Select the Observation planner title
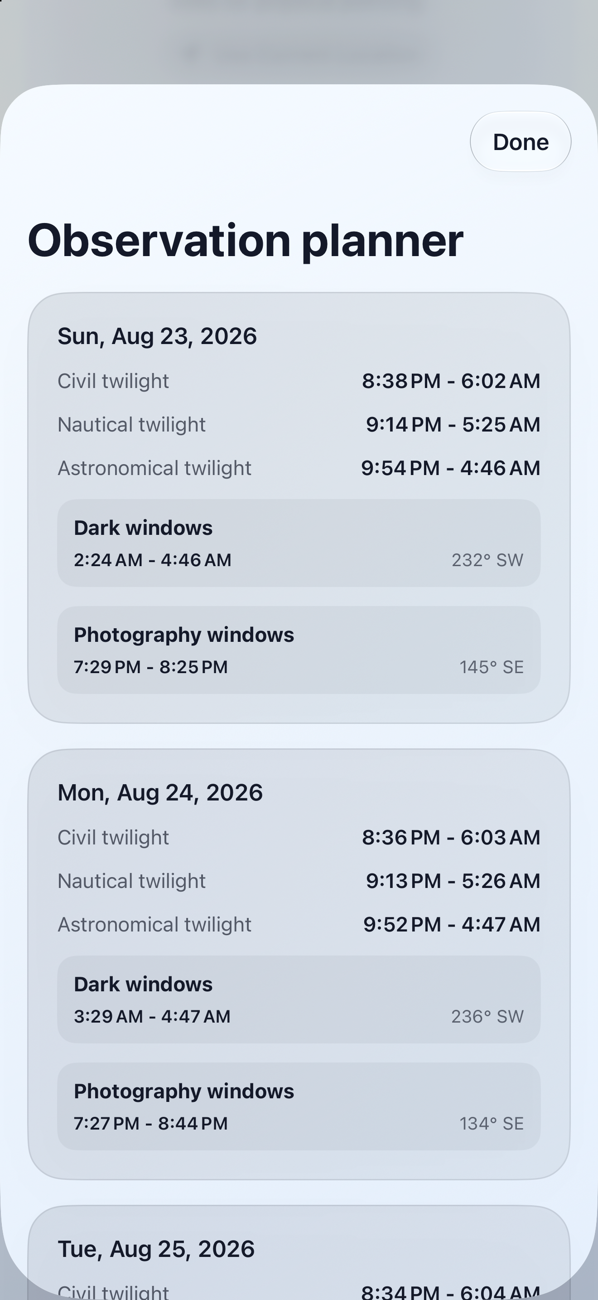 click(x=245, y=241)
